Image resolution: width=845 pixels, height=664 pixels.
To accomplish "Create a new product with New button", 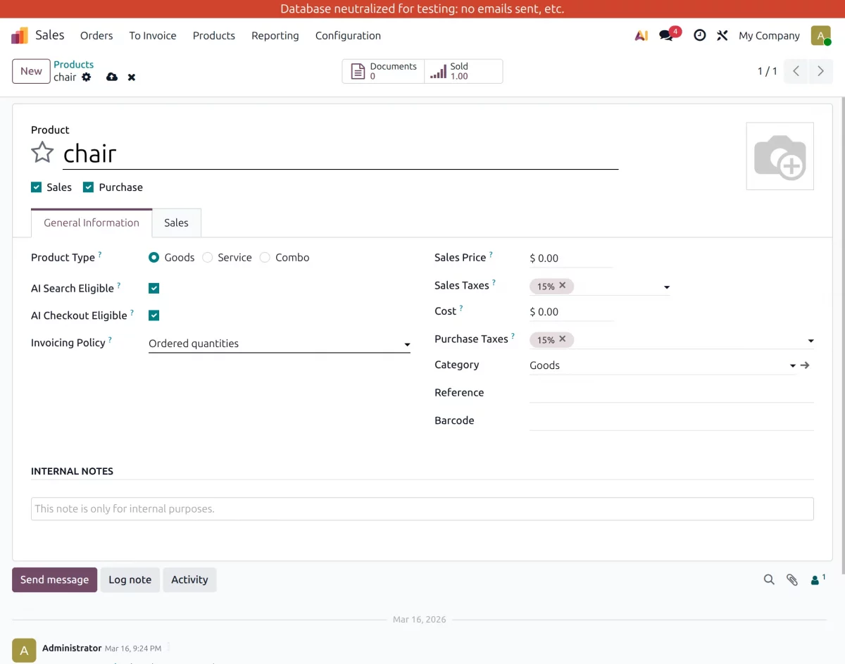I will point(30,71).
